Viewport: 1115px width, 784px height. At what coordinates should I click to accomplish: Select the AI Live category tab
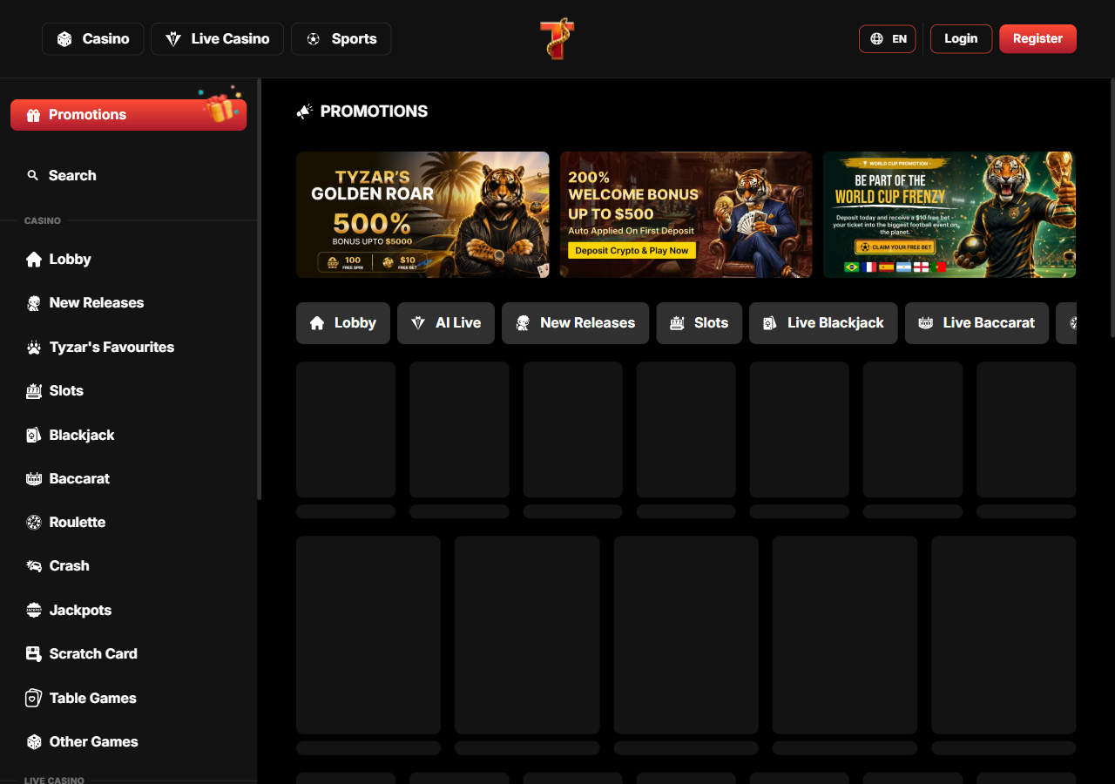click(x=446, y=323)
